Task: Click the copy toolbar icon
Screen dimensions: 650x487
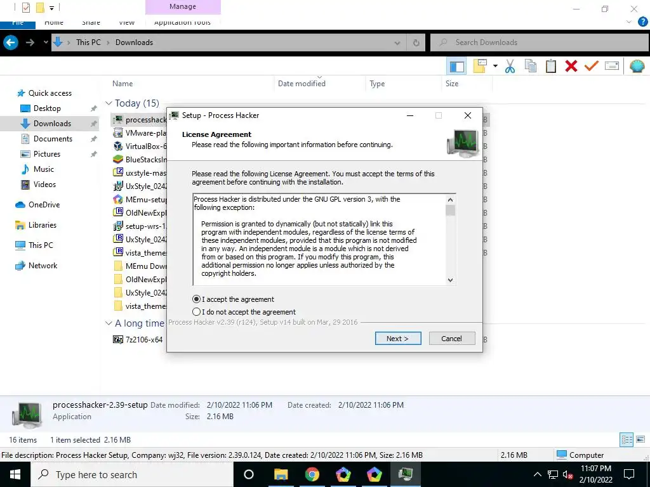Action: (531, 66)
